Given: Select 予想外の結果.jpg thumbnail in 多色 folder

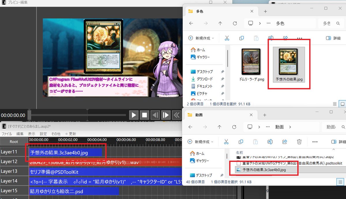Looking at the screenshot, I should coord(289,65).
